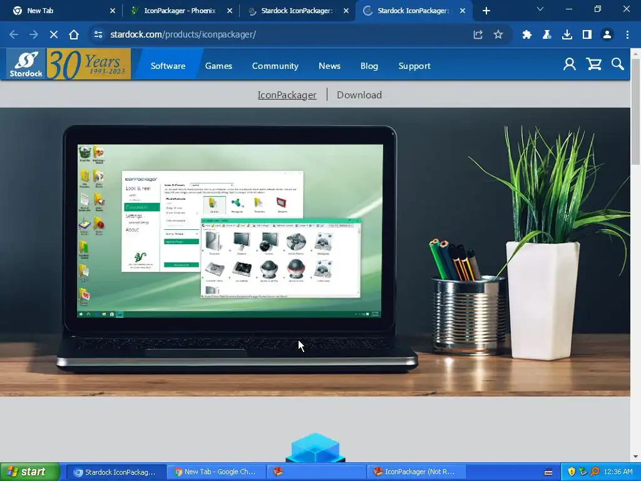Viewport: 641px width, 481px height.
Task: Open Chrome Labs flask icon
Action: 546,35
